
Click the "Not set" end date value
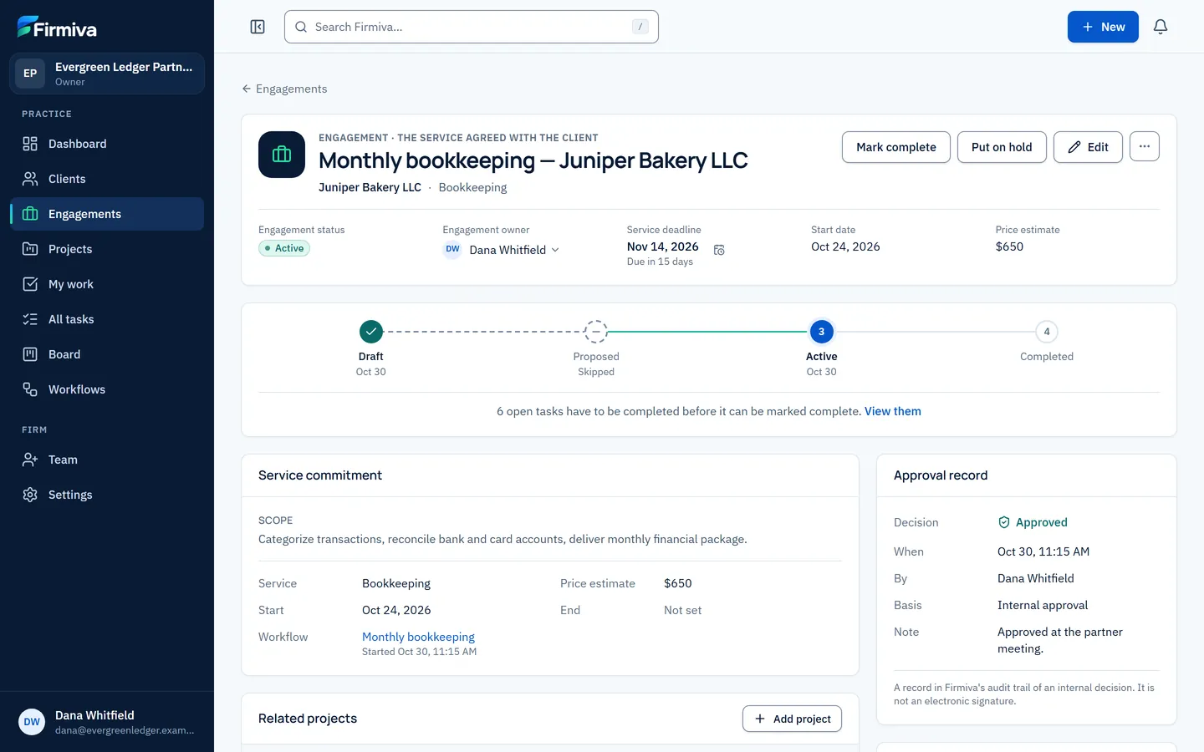(682, 610)
